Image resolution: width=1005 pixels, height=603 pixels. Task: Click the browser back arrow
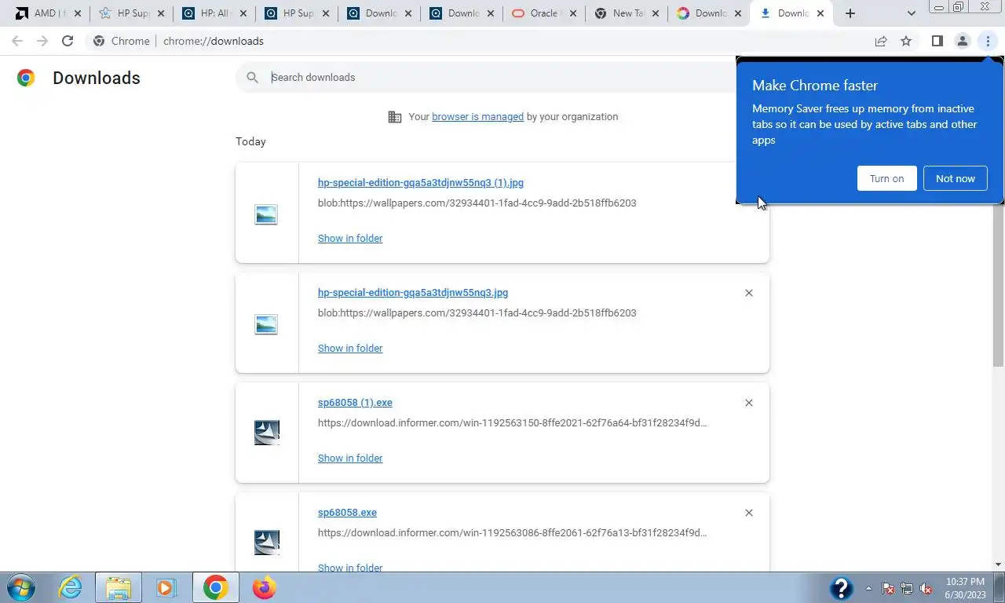click(17, 41)
